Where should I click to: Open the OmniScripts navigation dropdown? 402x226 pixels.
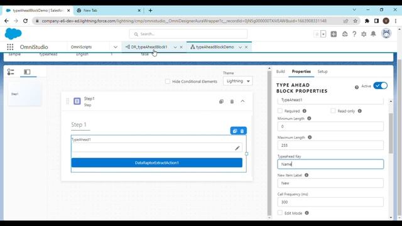116,47
